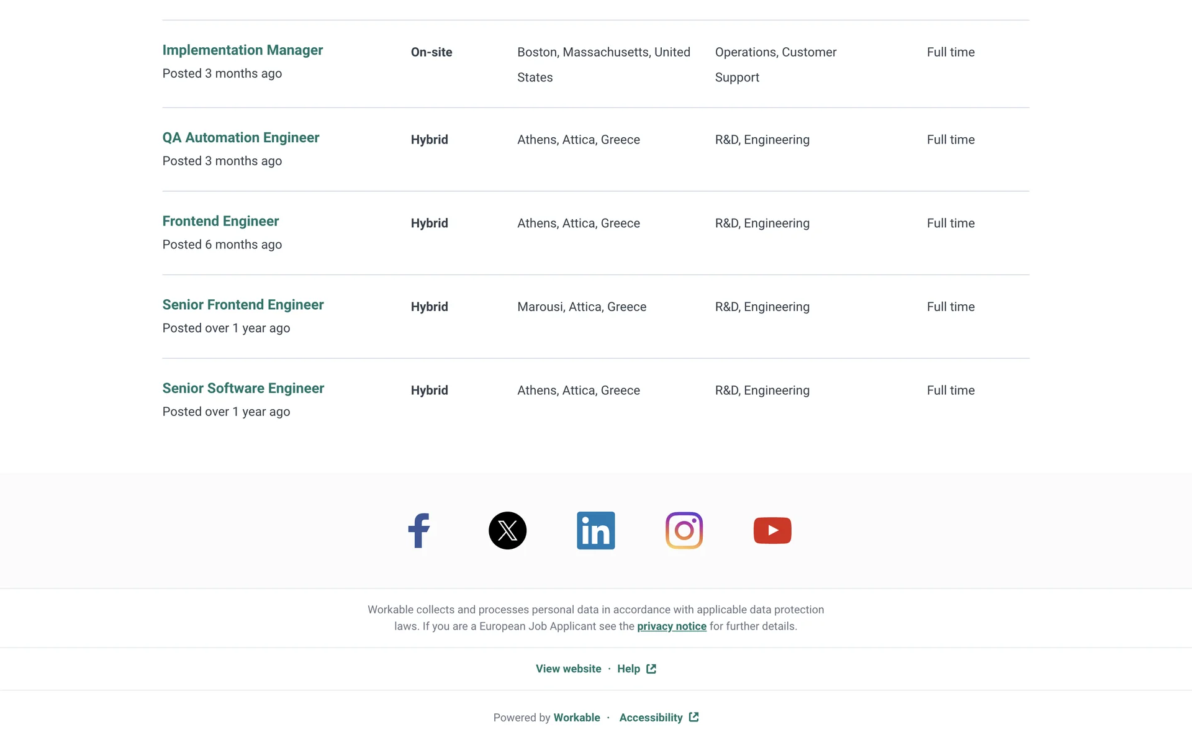Open the Implementation Manager job posting
The height and width of the screenshot is (745, 1192).
242,50
